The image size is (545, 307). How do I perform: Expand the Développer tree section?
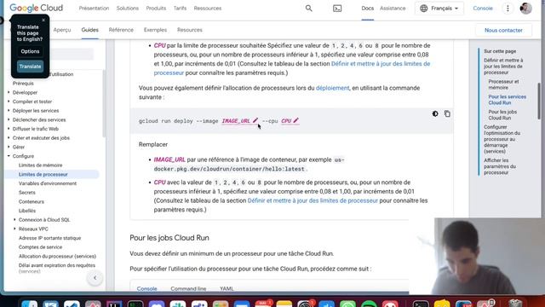click(x=9, y=92)
